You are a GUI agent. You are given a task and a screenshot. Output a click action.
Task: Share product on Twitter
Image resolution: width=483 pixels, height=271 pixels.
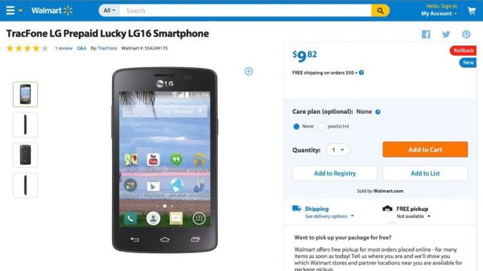pyautogui.click(x=446, y=35)
